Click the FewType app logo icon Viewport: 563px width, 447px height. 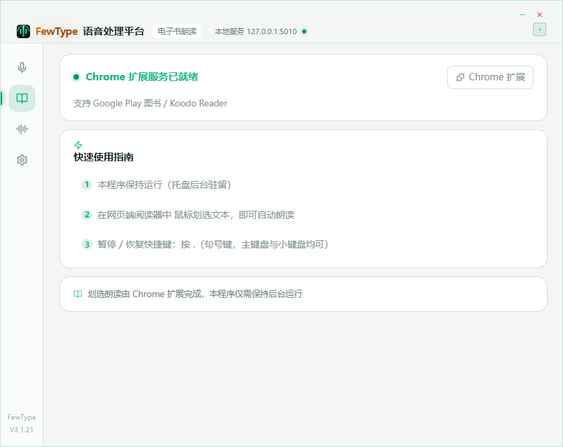[23, 31]
